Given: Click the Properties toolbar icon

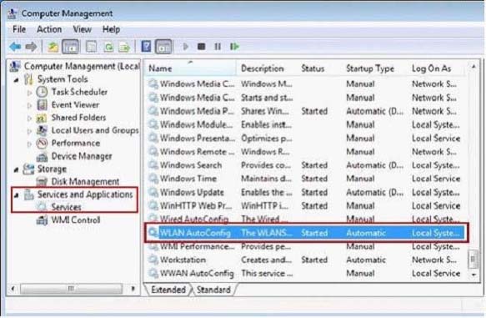Looking at the screenshot, I should pyautogui.click(x=91, y=47).
